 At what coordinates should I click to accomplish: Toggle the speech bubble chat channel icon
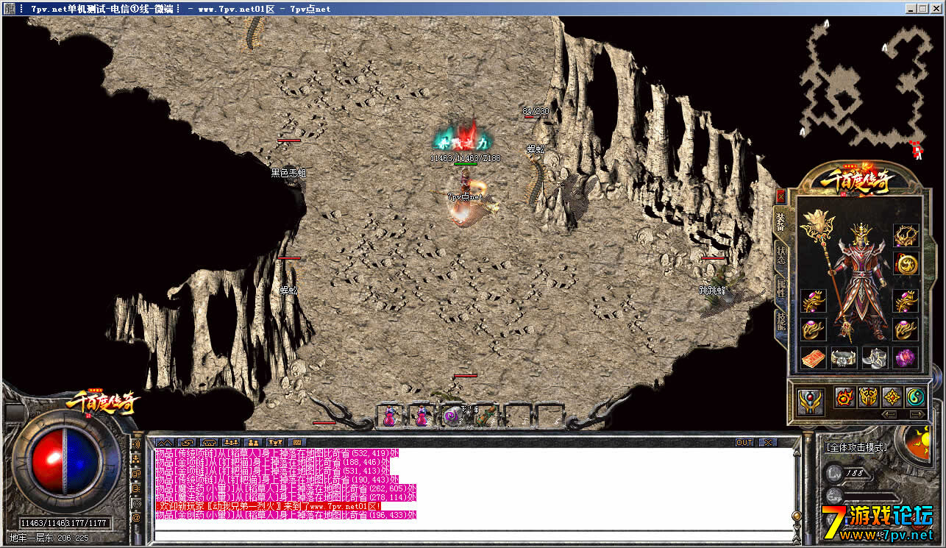(x=136, y=474)
